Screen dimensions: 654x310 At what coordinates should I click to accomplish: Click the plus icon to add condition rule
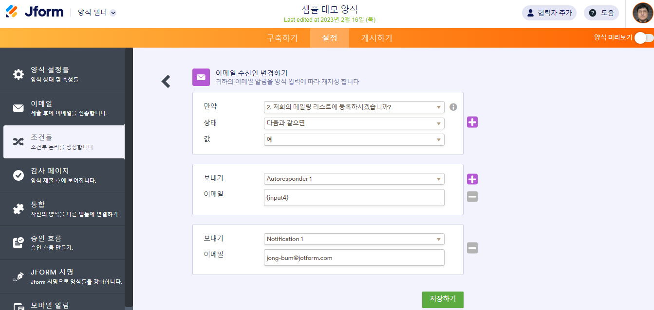click(x=472, y=122)
